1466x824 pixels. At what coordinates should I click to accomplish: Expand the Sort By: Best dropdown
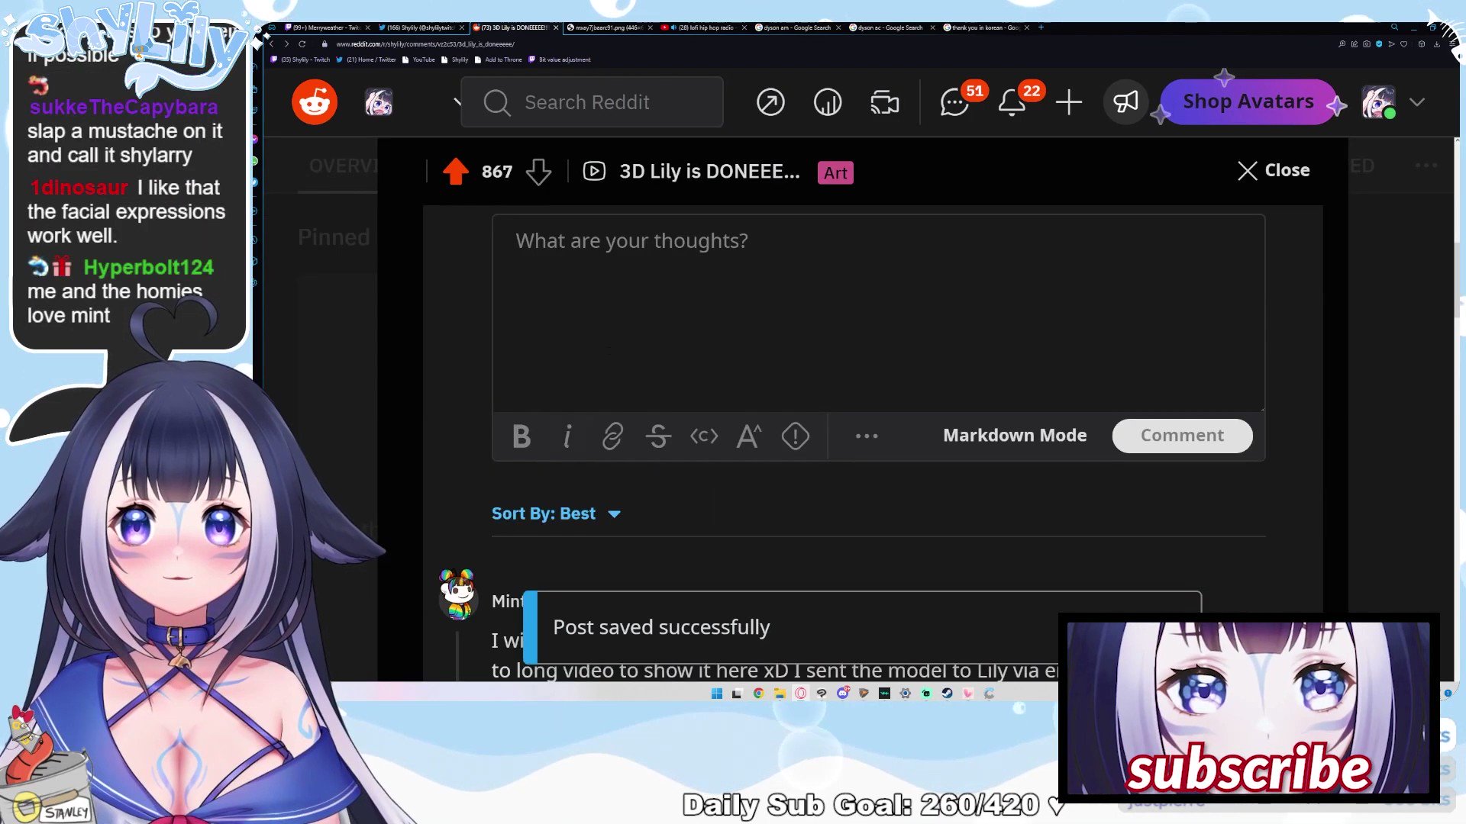[x=556, y=513]
